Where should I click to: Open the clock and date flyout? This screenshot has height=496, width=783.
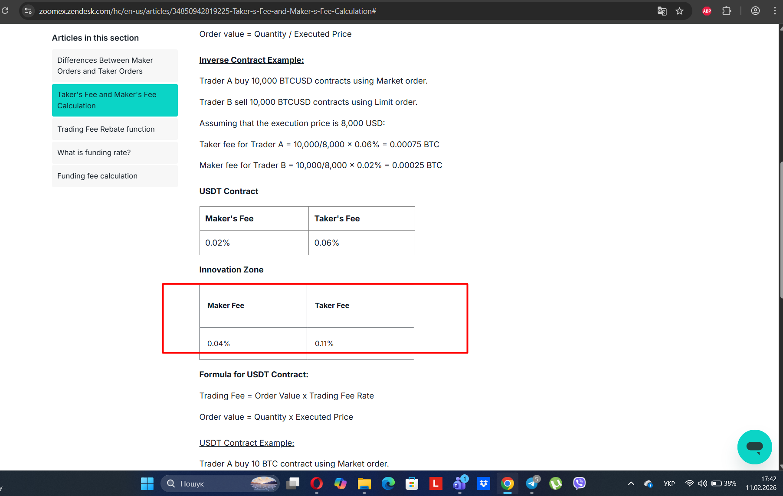point(761,483)
